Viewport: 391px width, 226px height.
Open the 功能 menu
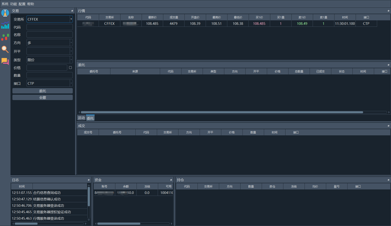[x=14, y=4]
